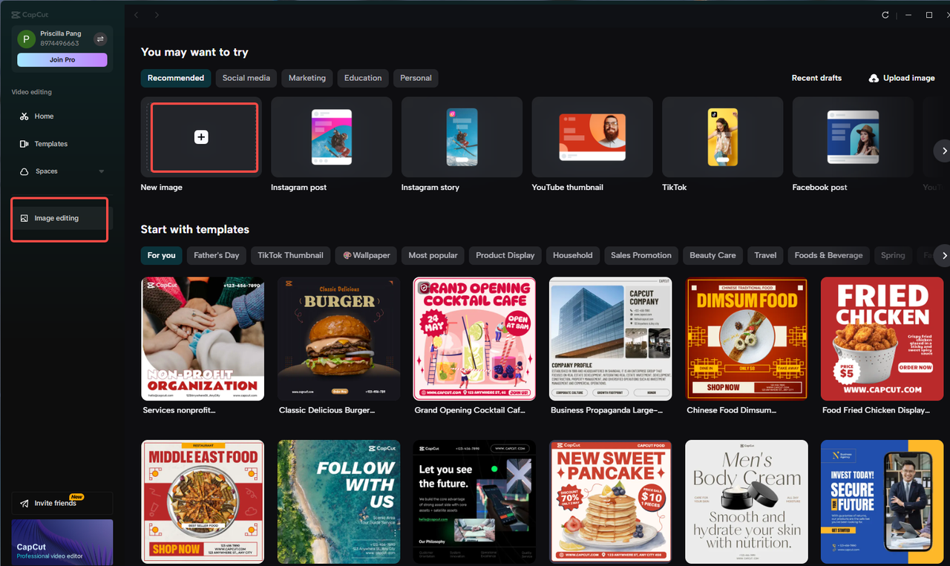Select the Wallpaper template filter
950x566 pixels.
tap(365, 255)
